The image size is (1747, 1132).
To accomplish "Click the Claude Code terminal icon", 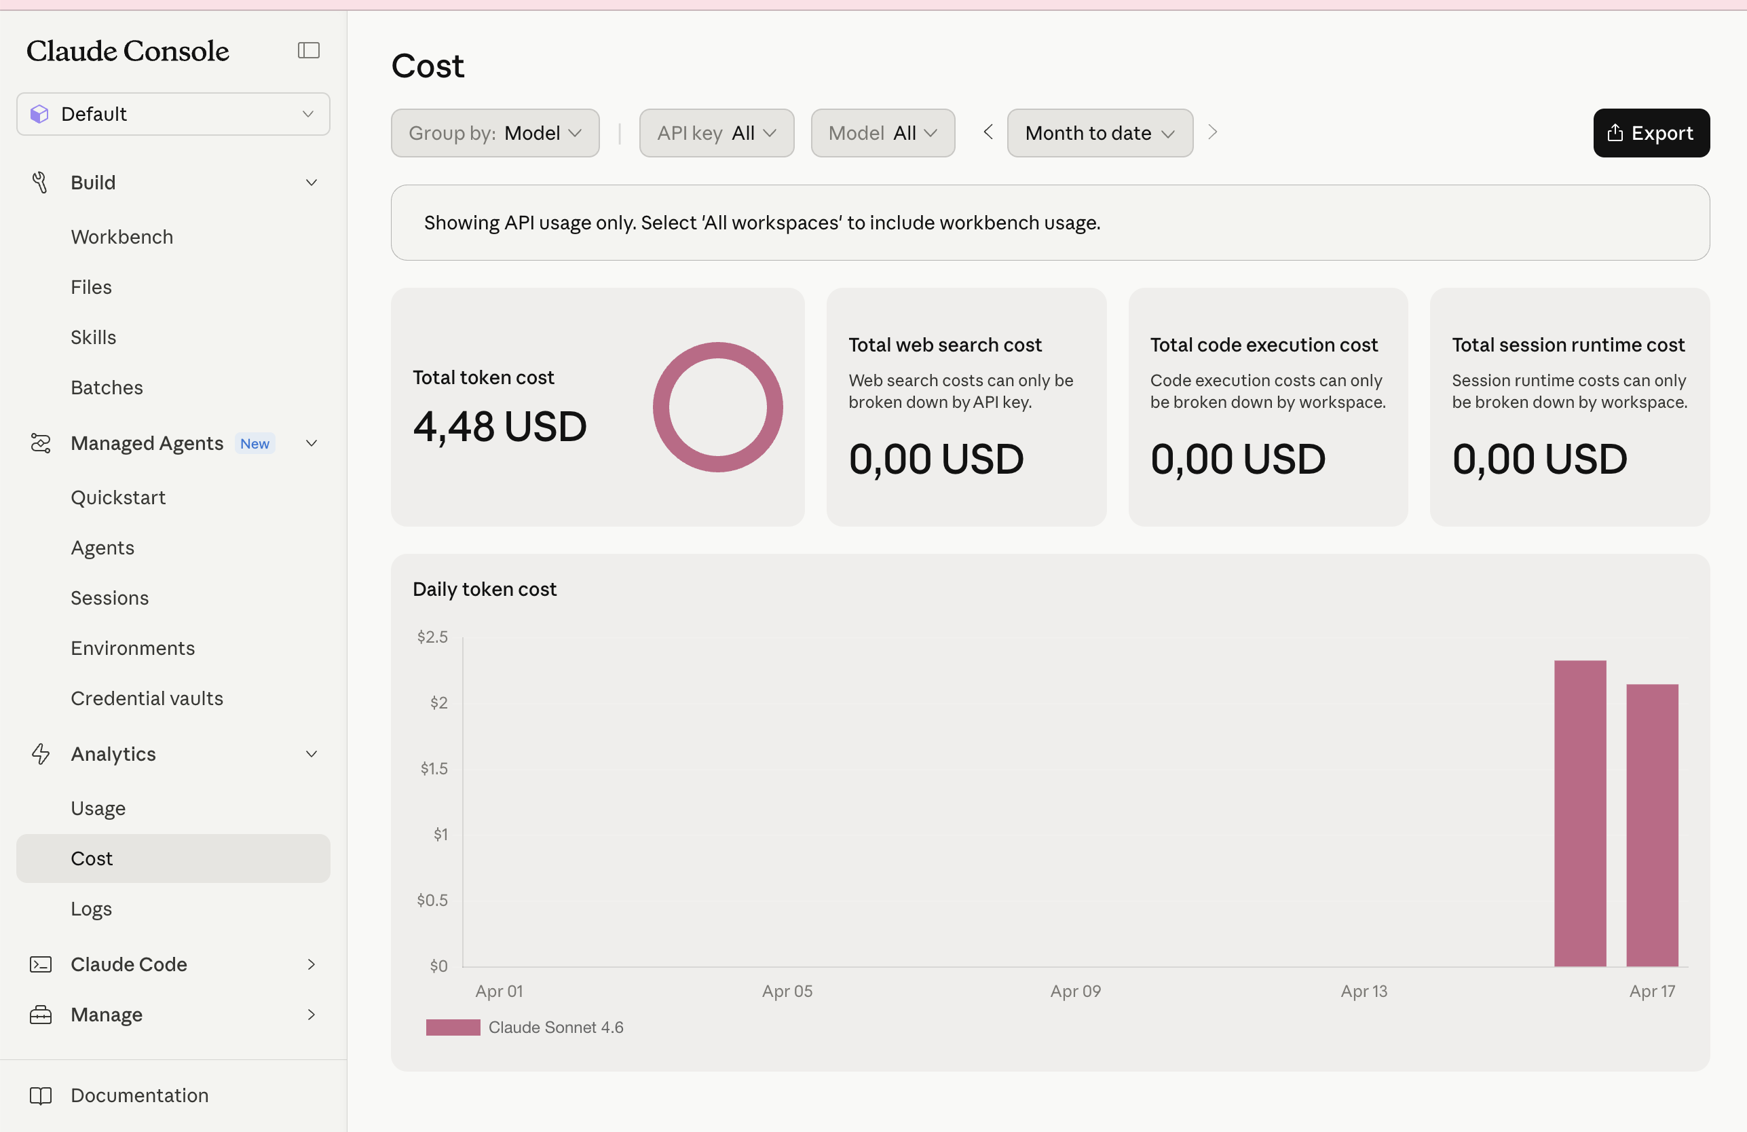I will coord(40,964).
